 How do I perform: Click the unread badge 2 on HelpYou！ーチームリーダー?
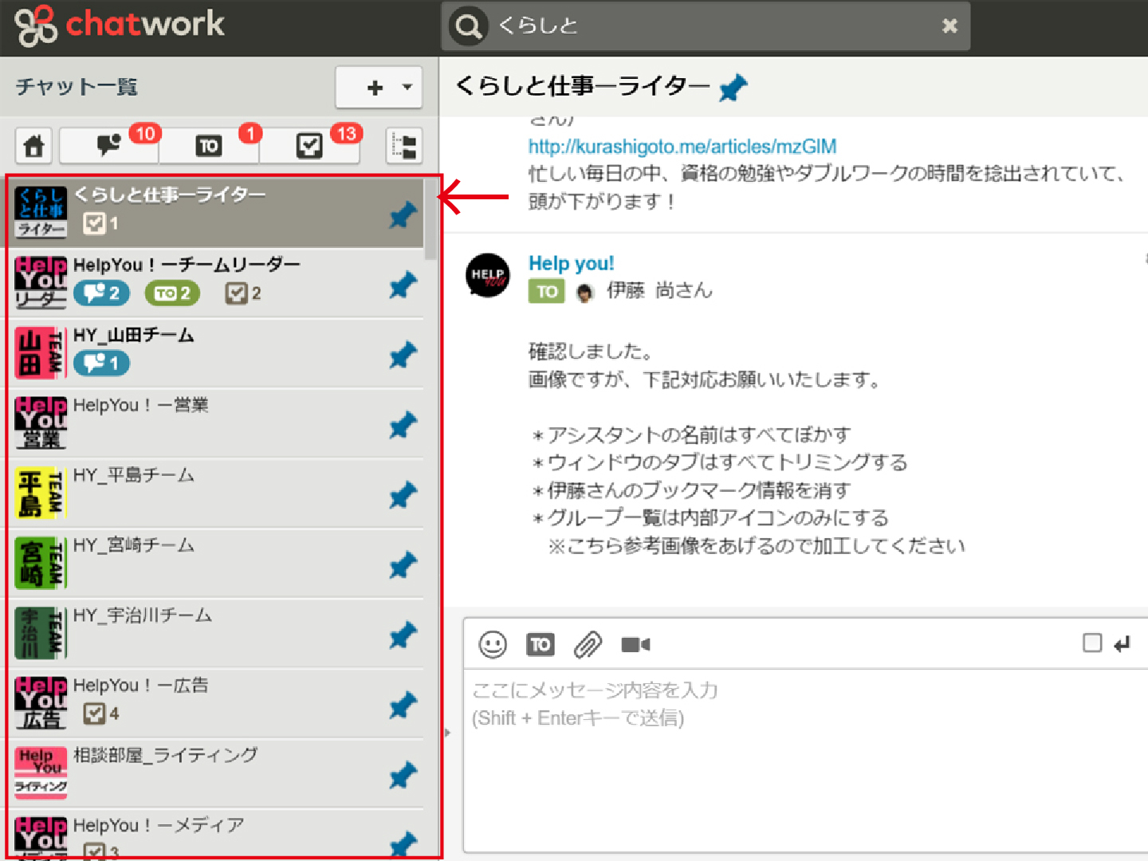coord(101,293)
